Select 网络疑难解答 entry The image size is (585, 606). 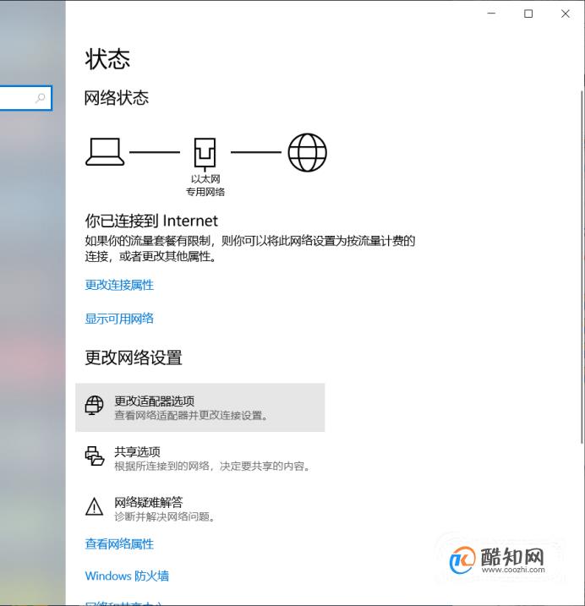(200, 509)
